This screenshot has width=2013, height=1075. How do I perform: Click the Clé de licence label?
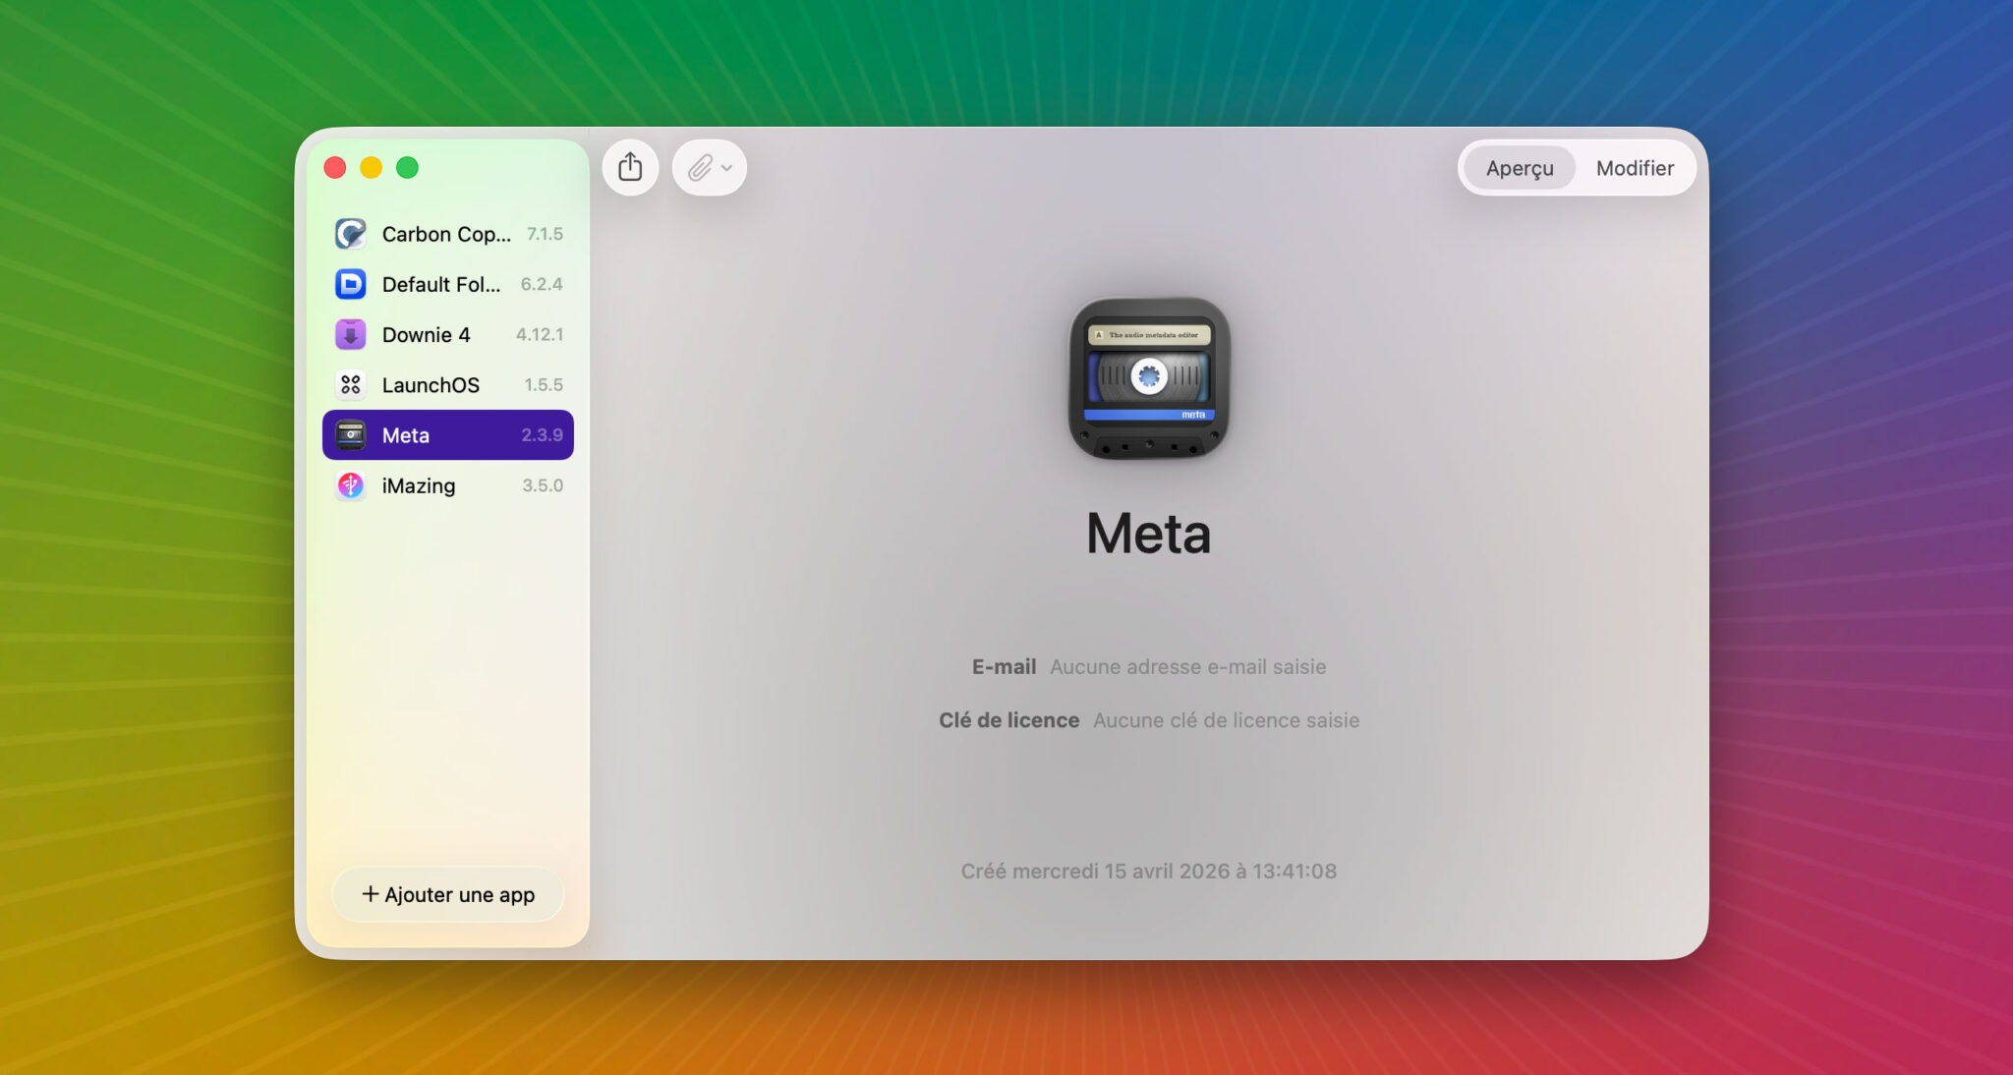(x=1008, y=720)
